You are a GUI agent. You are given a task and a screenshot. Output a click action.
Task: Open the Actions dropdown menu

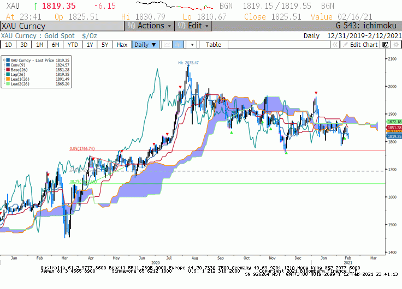pos(150,26)
